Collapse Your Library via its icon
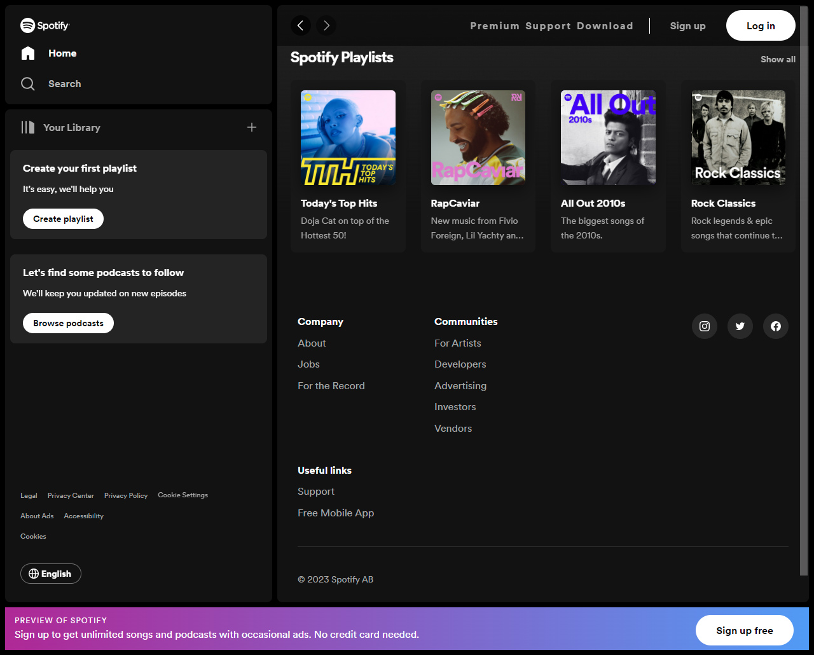 pyautogui.click(x=28, y=127)
